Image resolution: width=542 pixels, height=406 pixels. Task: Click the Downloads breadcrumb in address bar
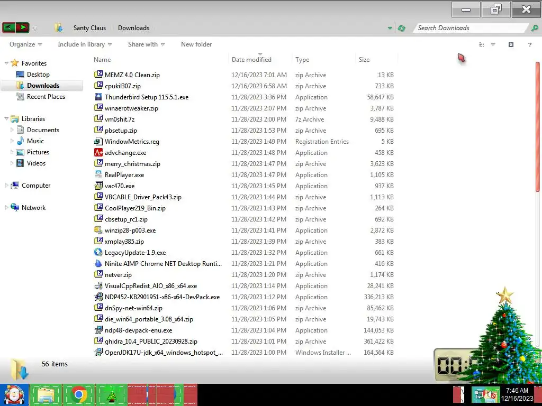click(x=134, y=28)
